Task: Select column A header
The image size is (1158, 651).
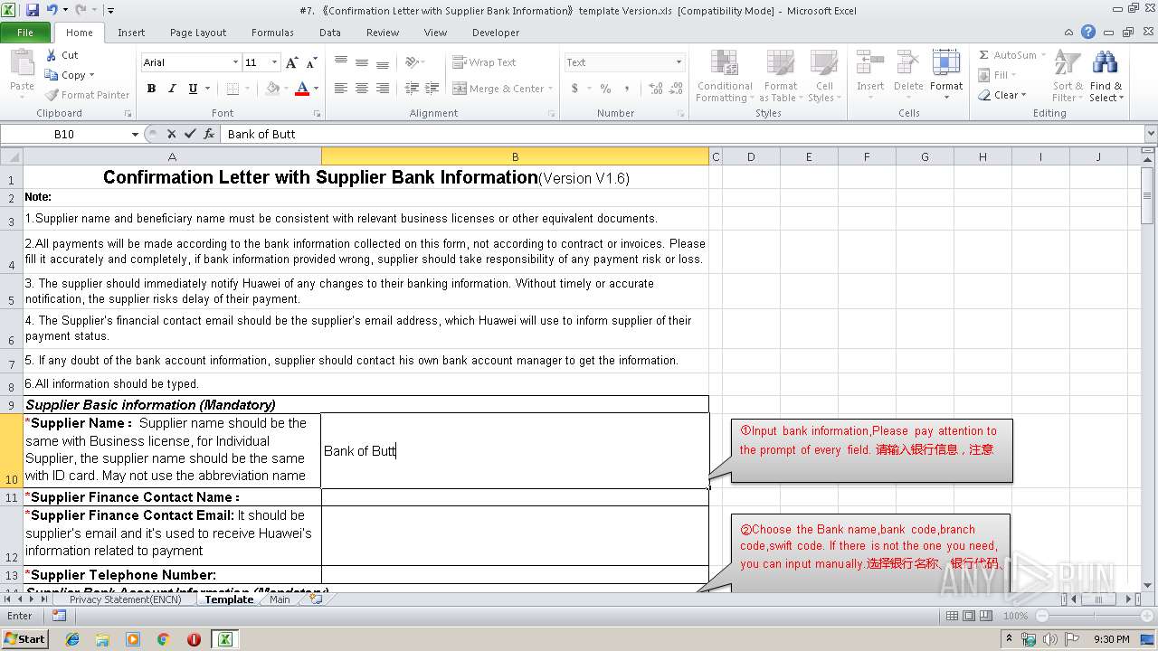Action: click(172, 156)
